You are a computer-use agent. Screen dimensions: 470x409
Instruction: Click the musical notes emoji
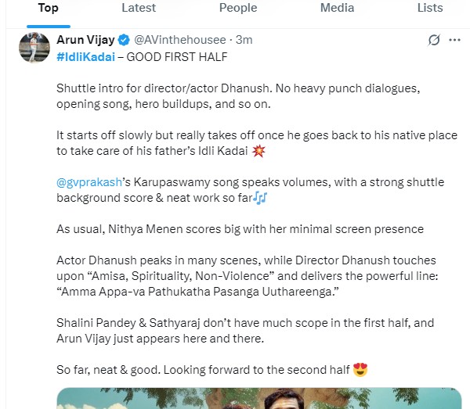pos(260,198)
